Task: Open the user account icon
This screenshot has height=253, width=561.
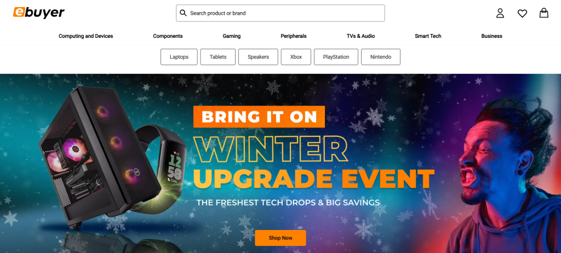Action: (x=500, y=13)
